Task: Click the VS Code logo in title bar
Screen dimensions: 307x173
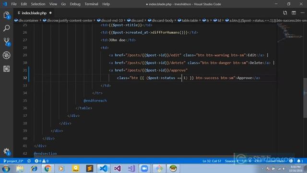Action: coord(5,4)
